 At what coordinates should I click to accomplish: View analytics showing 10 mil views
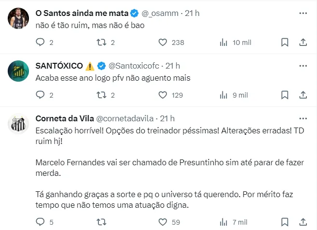224,43
